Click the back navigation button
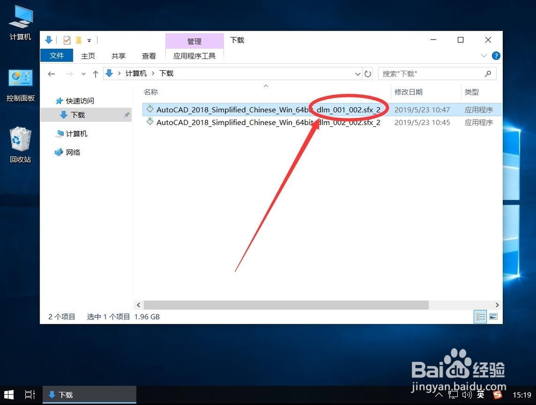This screenshot has height=405, width=536. click(x=51, y=73)
